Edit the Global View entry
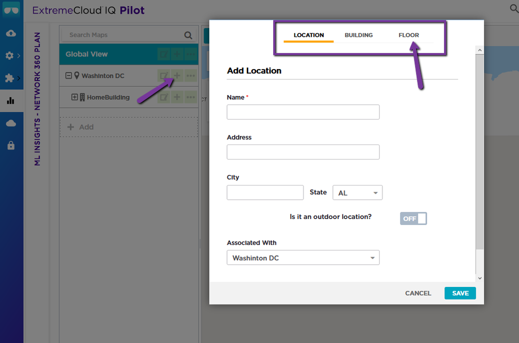The height and width of the screenshot is (343, 519). tap(164, 54)
